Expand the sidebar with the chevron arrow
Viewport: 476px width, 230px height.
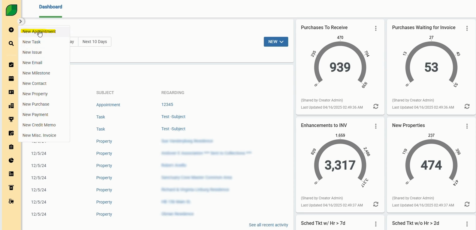tap(20, 22)
